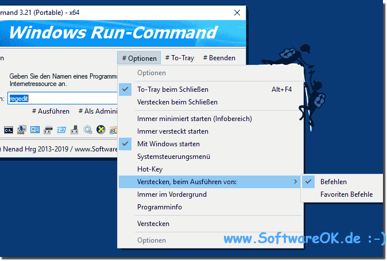Close the Run-Command window

click(x=237, y=13)
